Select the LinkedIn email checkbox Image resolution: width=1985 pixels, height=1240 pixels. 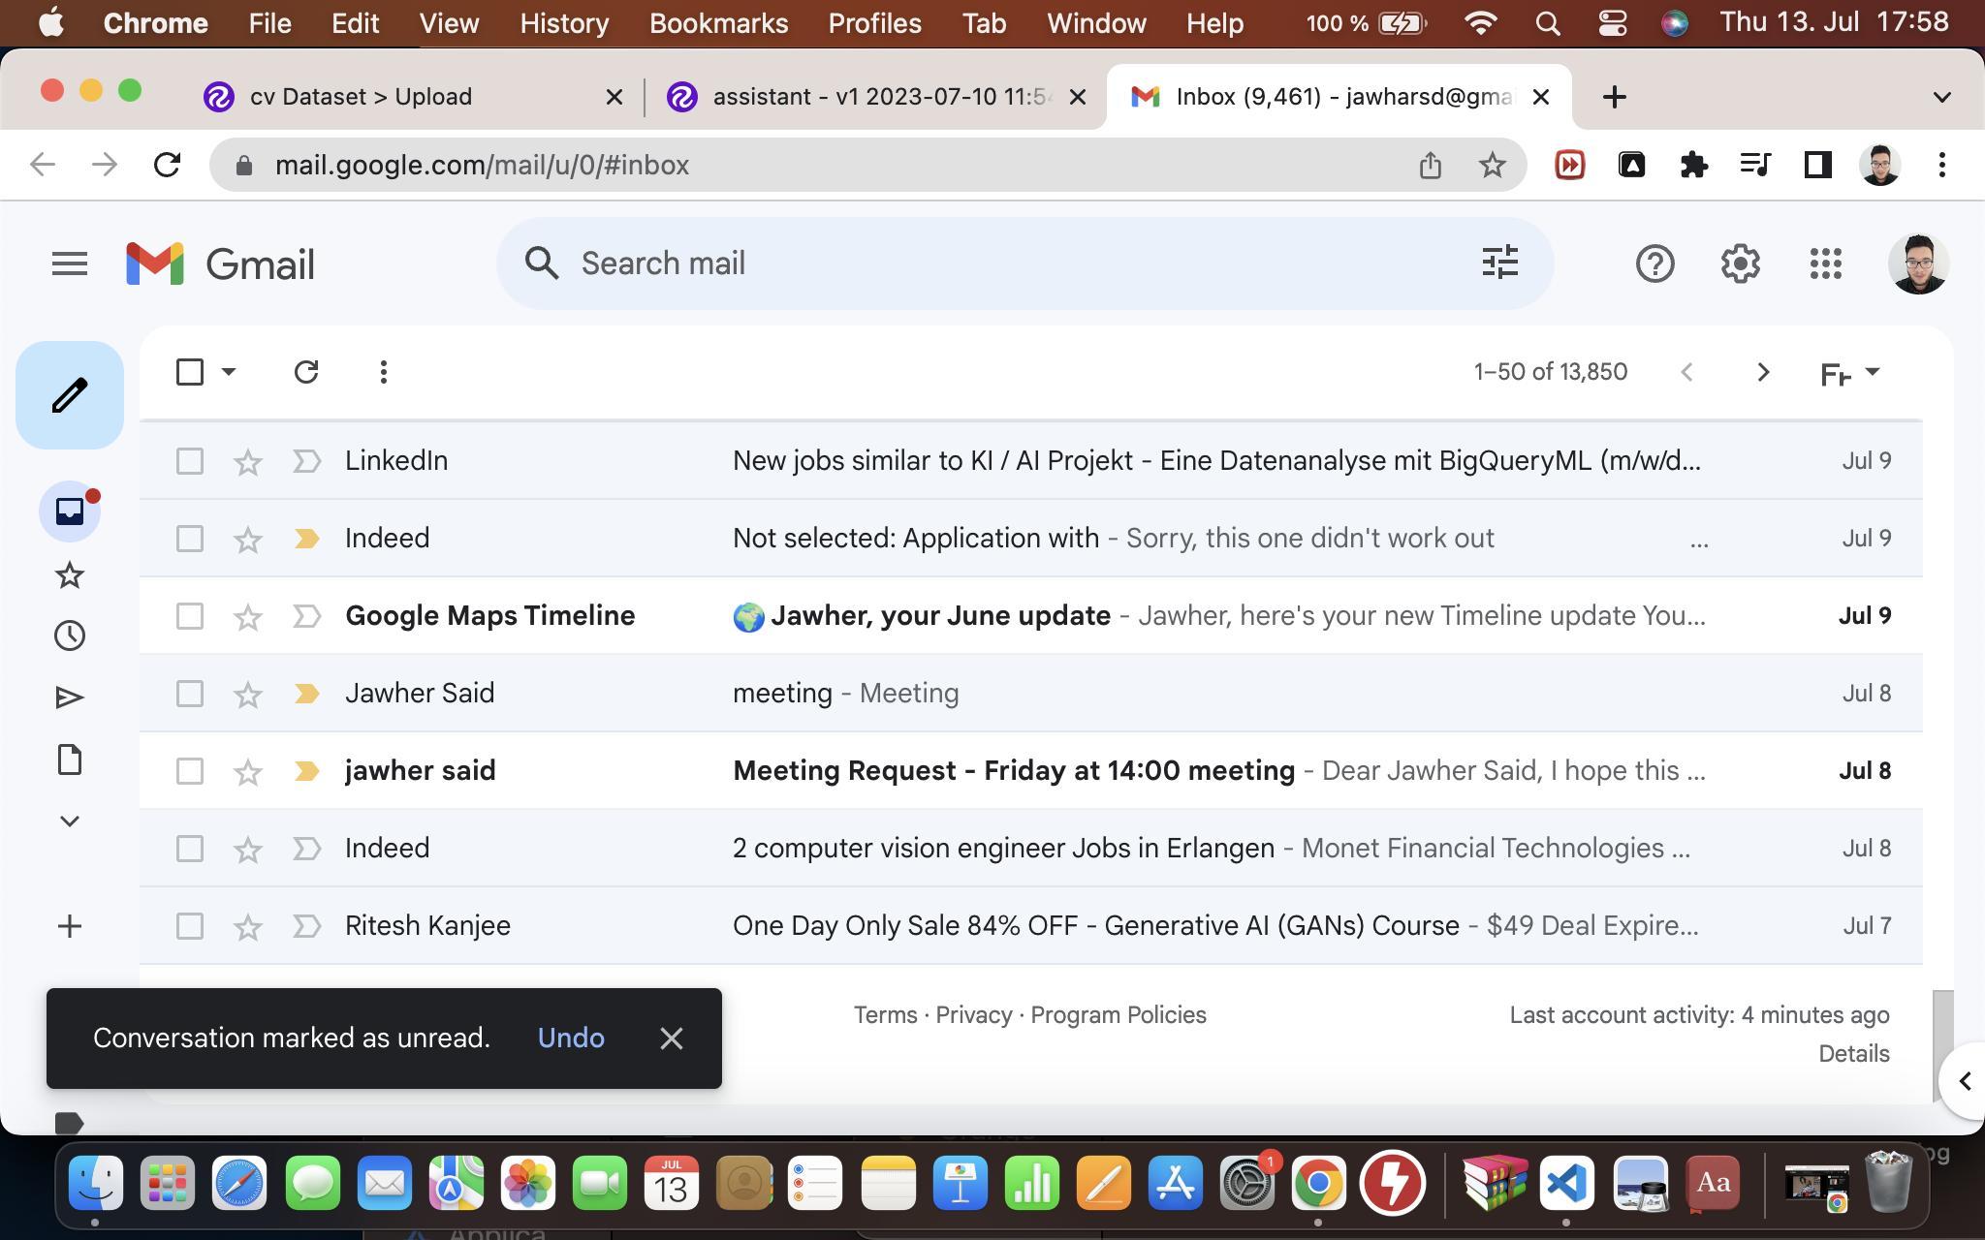(x=190, y=461)
